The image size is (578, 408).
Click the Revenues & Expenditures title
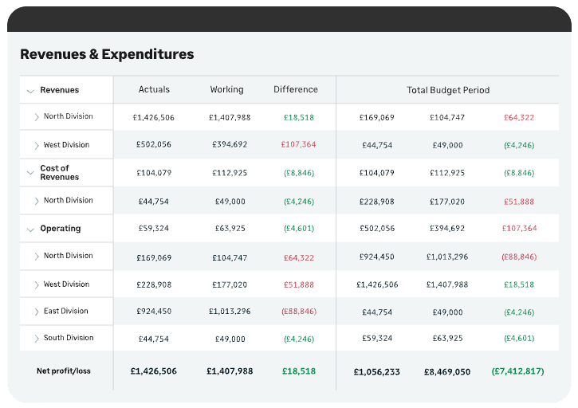point(107,55)
